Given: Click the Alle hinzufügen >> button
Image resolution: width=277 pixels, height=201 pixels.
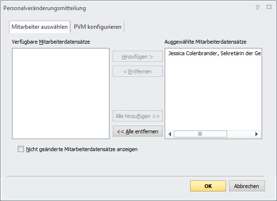Looking at the screenshot, I should (x=138, y=116).
